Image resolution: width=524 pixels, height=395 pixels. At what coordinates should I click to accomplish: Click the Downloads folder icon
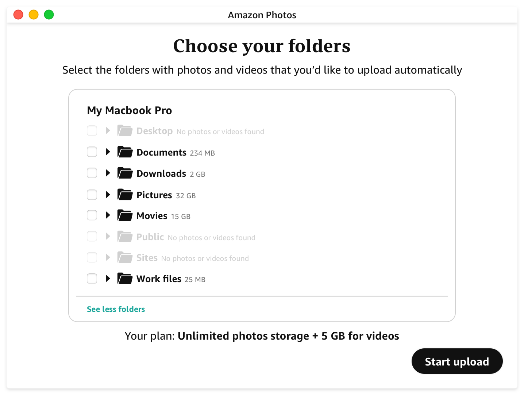point(125,173)
